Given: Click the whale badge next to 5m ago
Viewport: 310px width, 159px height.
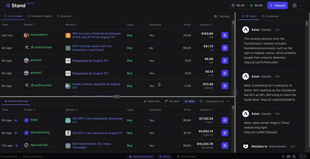Looking at the screenshot, I should coord(15,120).
